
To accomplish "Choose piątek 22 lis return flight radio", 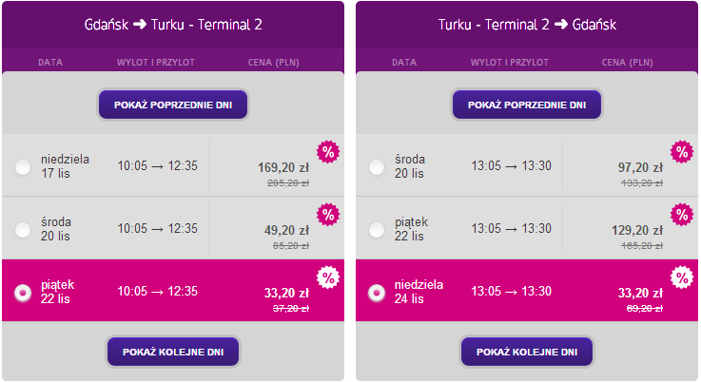I will [377, 229].
